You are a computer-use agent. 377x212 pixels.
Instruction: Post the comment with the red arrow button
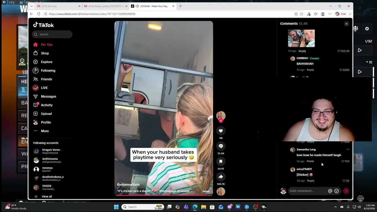pyautogui.click(x=346, y=191)
